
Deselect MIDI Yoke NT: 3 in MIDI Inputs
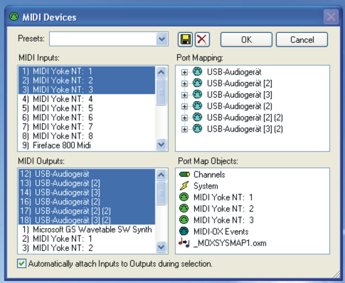(x=62, y=90)
